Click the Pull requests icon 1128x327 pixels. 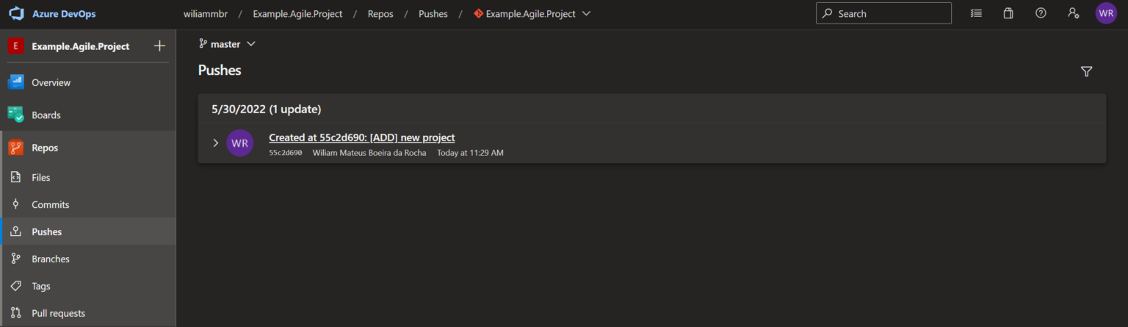coord(15,313)
